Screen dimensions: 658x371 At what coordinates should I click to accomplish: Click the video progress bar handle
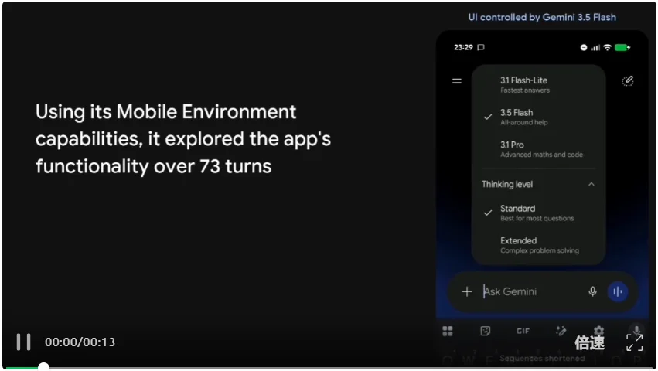43,368
